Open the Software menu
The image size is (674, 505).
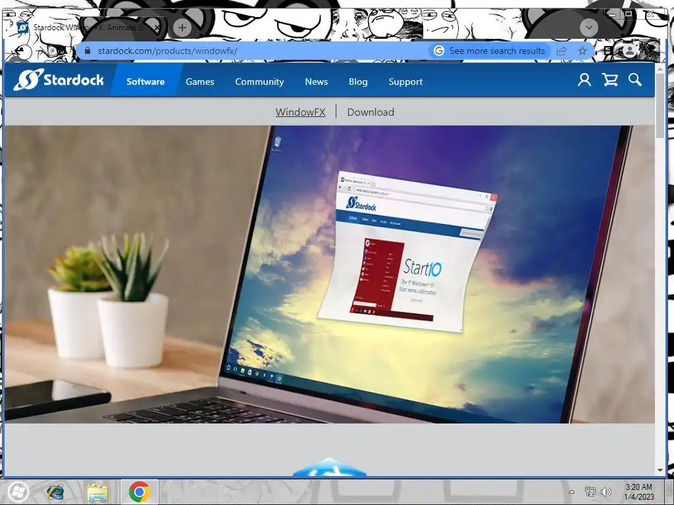[145, 82]
